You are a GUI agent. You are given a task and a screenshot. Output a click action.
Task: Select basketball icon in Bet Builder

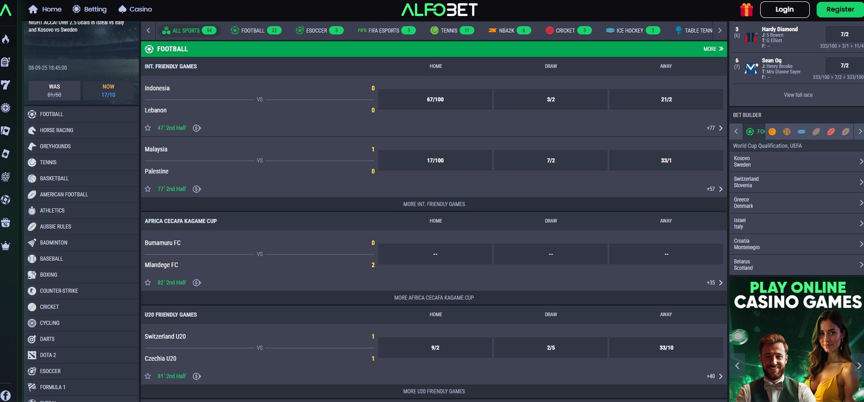[x=772, y=132]
